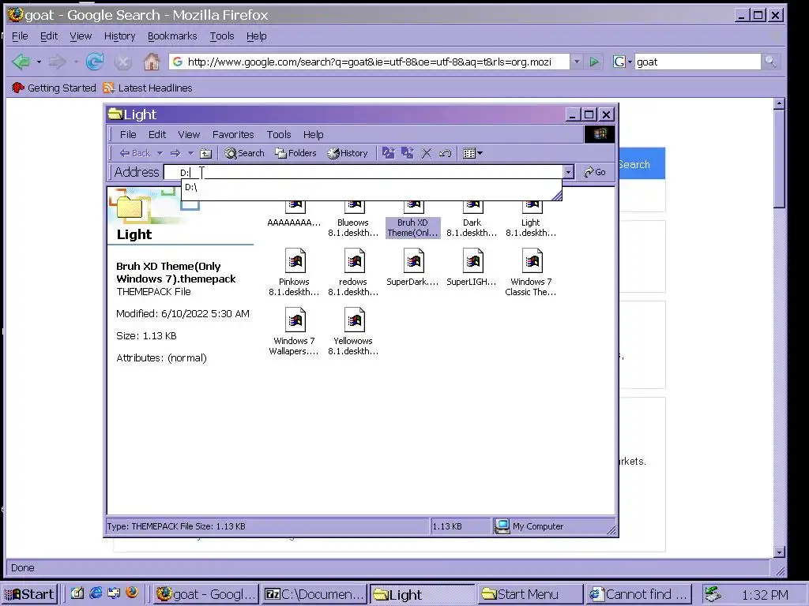Viewport: 809px width, 606px height.
Task: Open Search pane in Explorer toolbar
Action: tap(245, 153)
